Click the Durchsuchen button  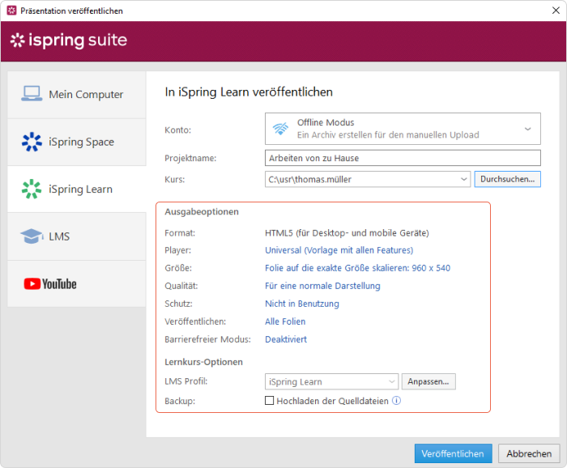507,179
